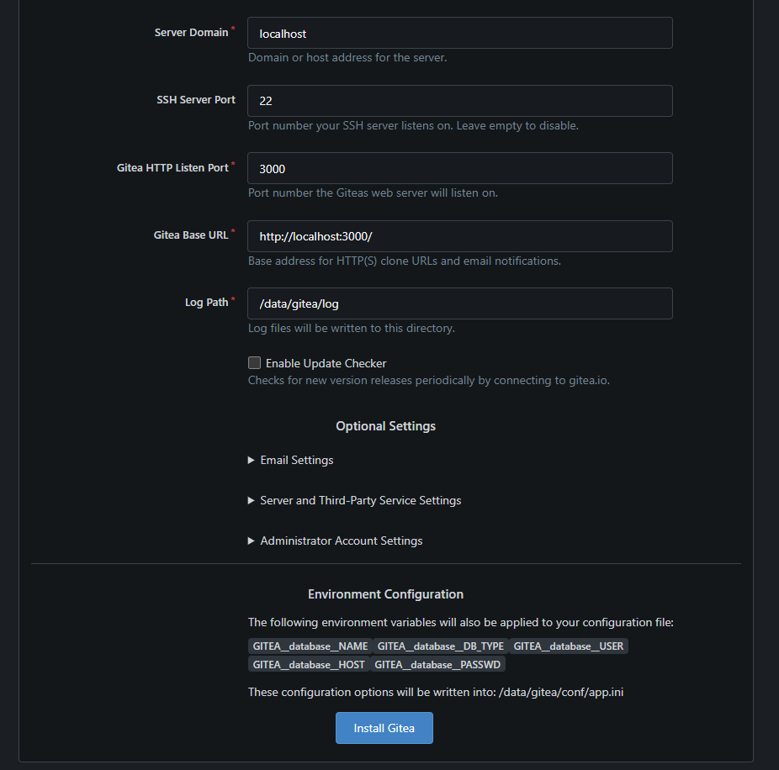Edit the Gitea Base URL field
Image resolution: width=779 pixels, height=770 pixels.
[x=459, y=236]
